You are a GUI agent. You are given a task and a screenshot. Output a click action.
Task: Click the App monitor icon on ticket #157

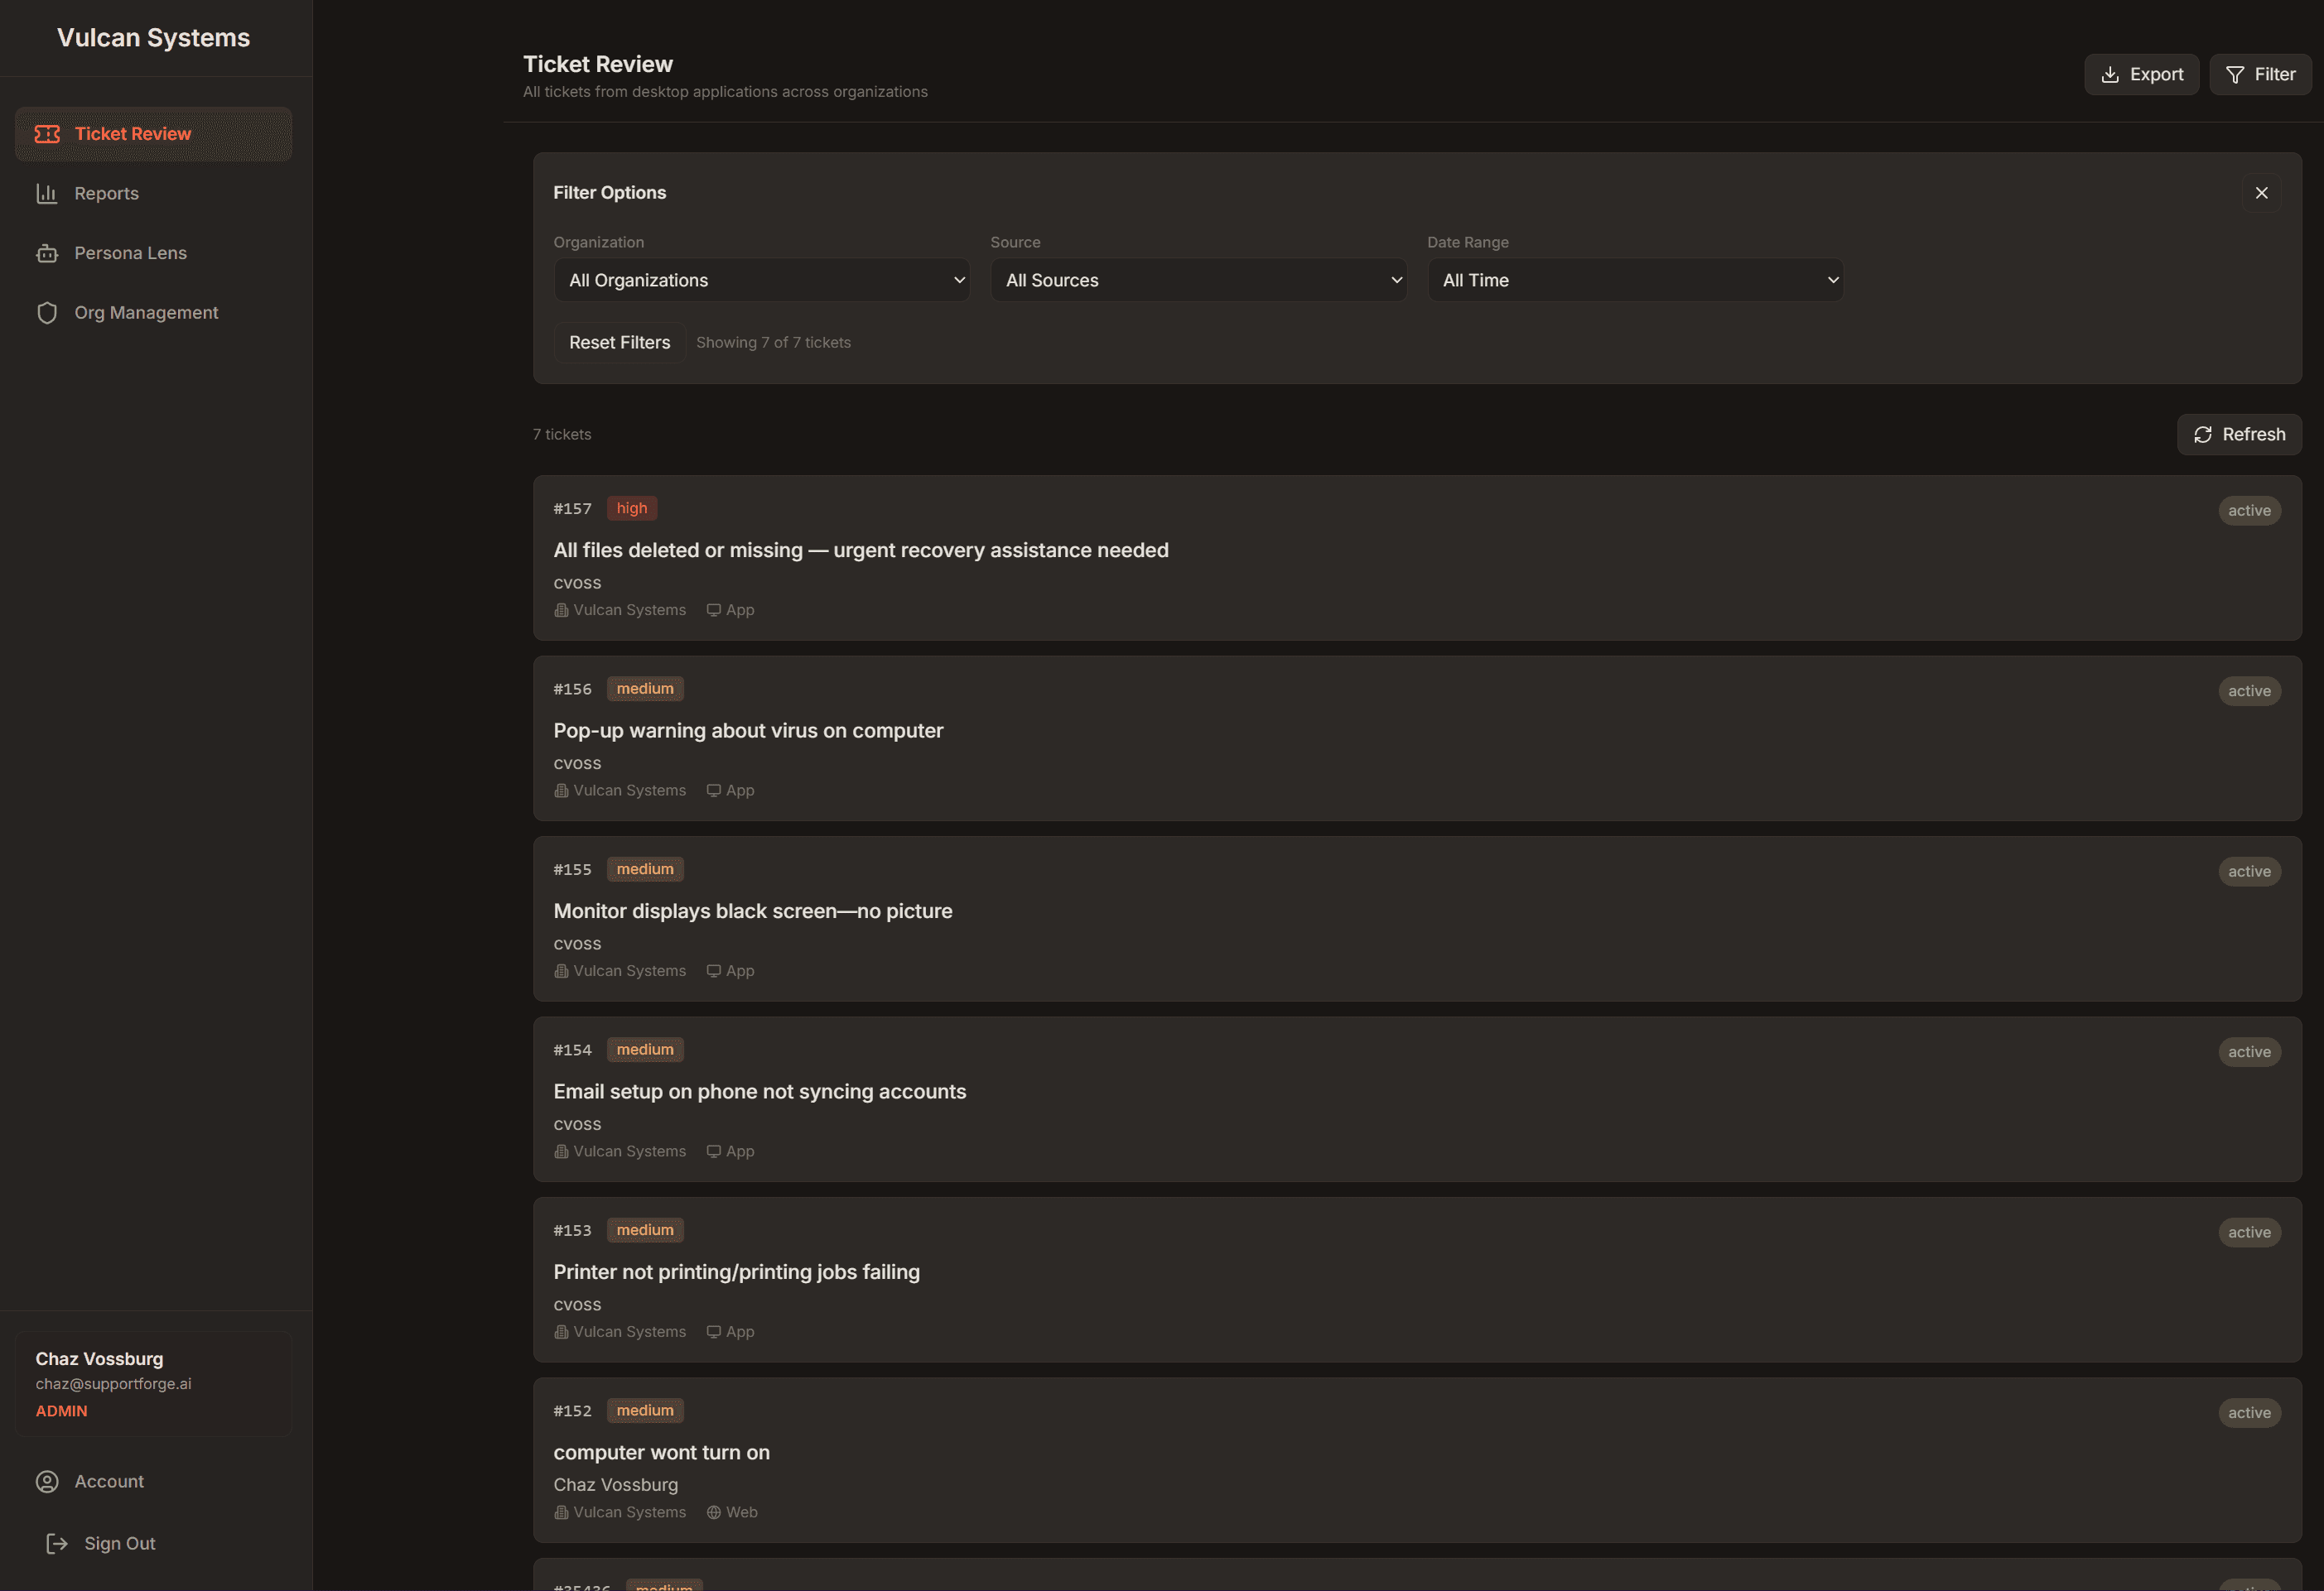coord(713,609)
